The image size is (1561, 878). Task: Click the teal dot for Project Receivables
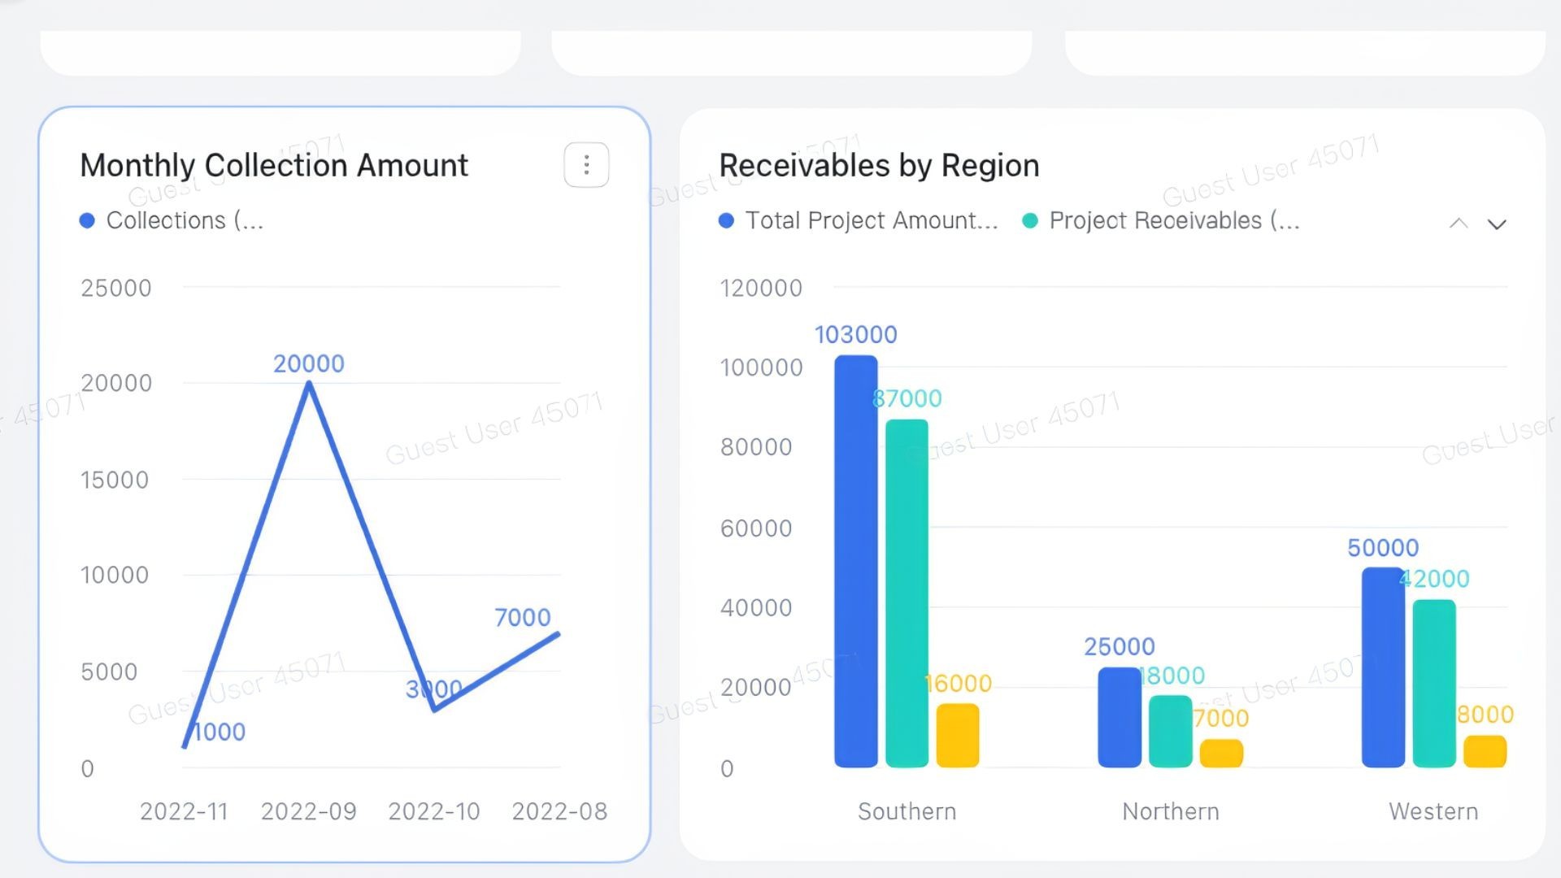[1029, 220]
